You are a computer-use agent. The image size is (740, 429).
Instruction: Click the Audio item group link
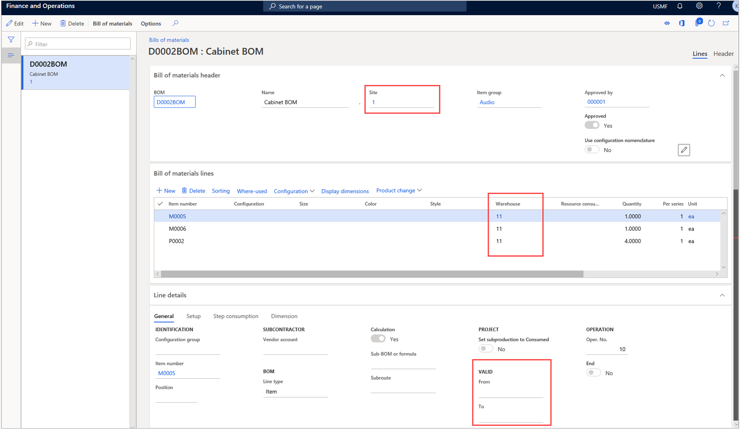pos(487,102)
